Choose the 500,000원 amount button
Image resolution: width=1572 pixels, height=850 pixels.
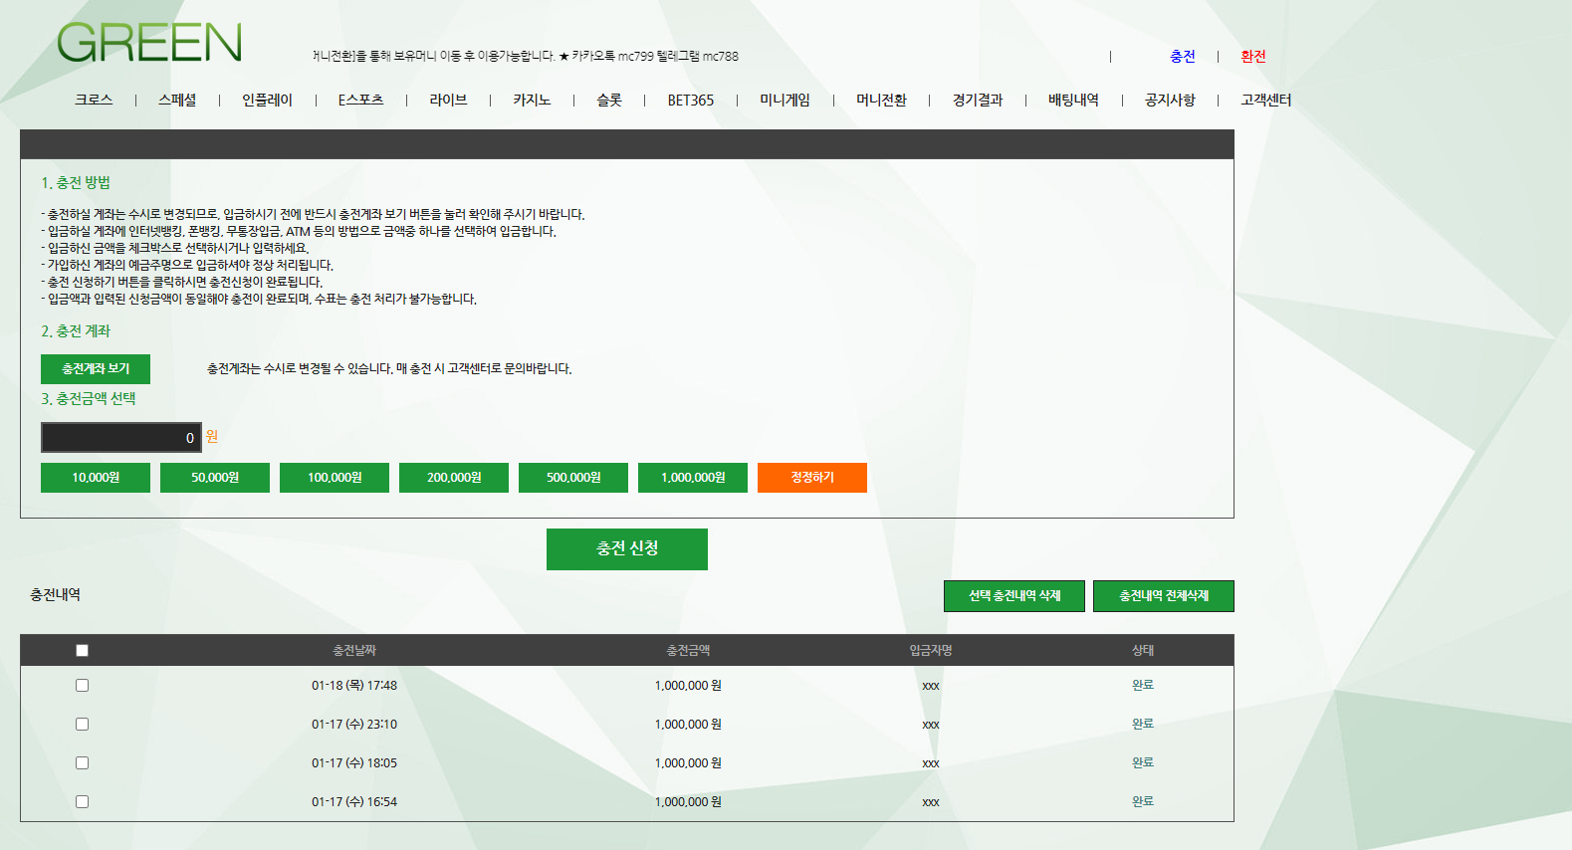click(x=573, y=478)
